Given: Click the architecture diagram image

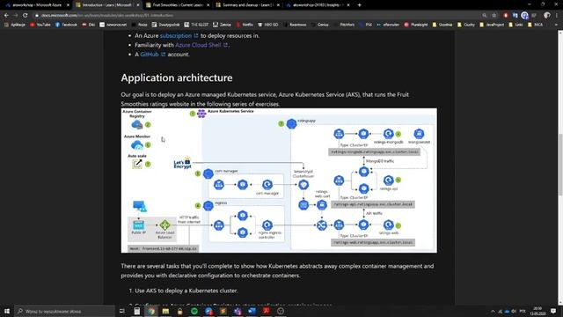Looking at the screenshot, I should (279, 181).
